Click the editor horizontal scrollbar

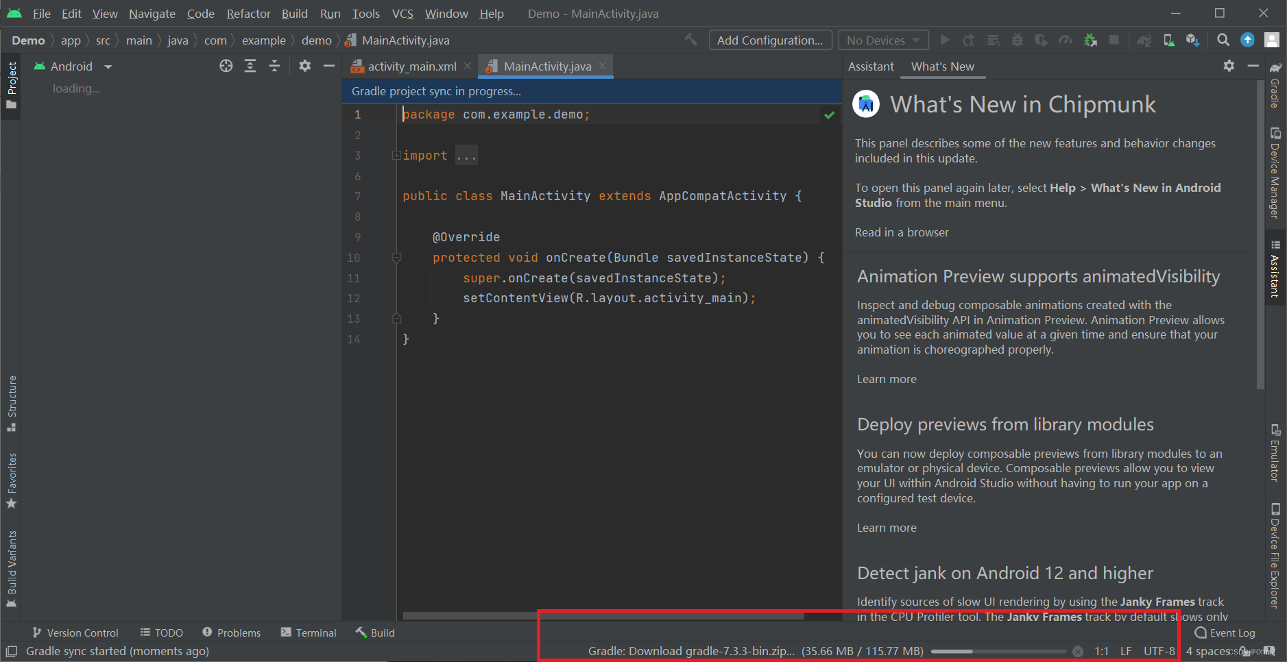603,615
